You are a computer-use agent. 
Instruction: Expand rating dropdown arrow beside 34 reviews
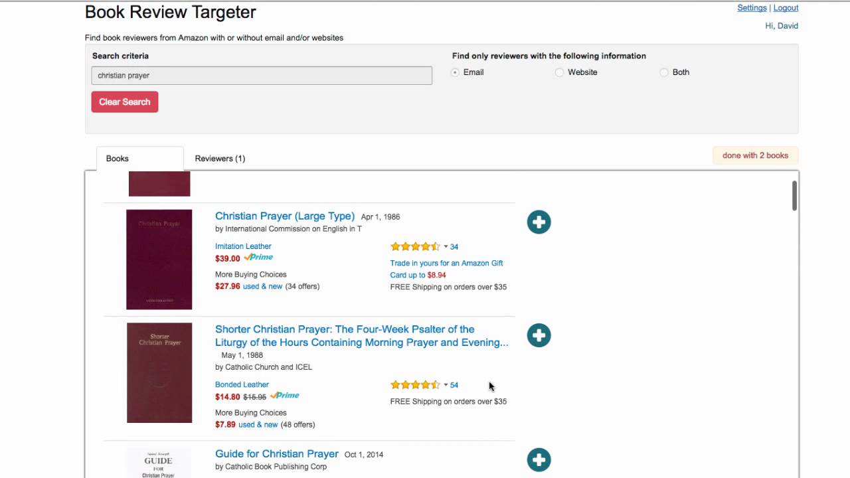point(446,247)
